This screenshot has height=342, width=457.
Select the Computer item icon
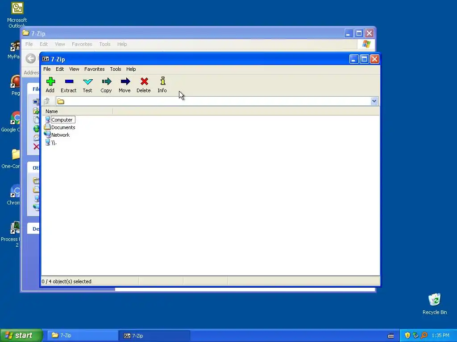point(47,119)
